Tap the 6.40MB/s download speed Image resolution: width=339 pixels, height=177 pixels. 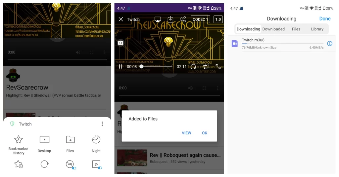pos(316,48)
